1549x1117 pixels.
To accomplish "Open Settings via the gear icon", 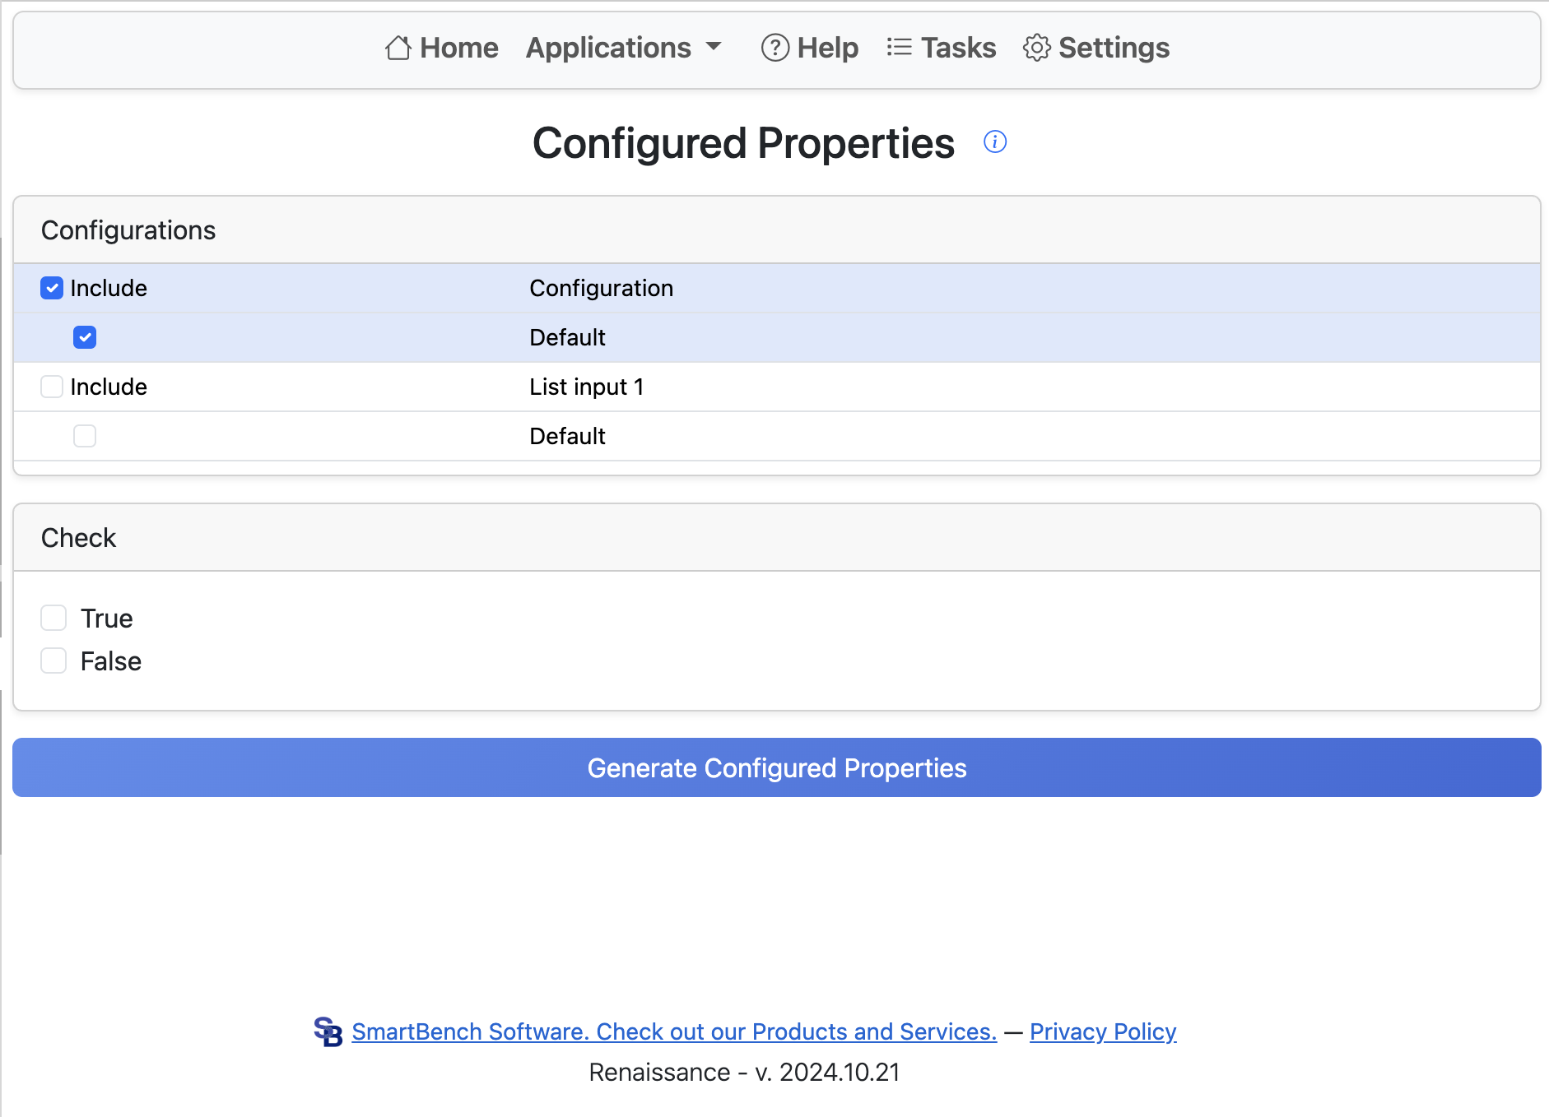I will point(1036,48).
